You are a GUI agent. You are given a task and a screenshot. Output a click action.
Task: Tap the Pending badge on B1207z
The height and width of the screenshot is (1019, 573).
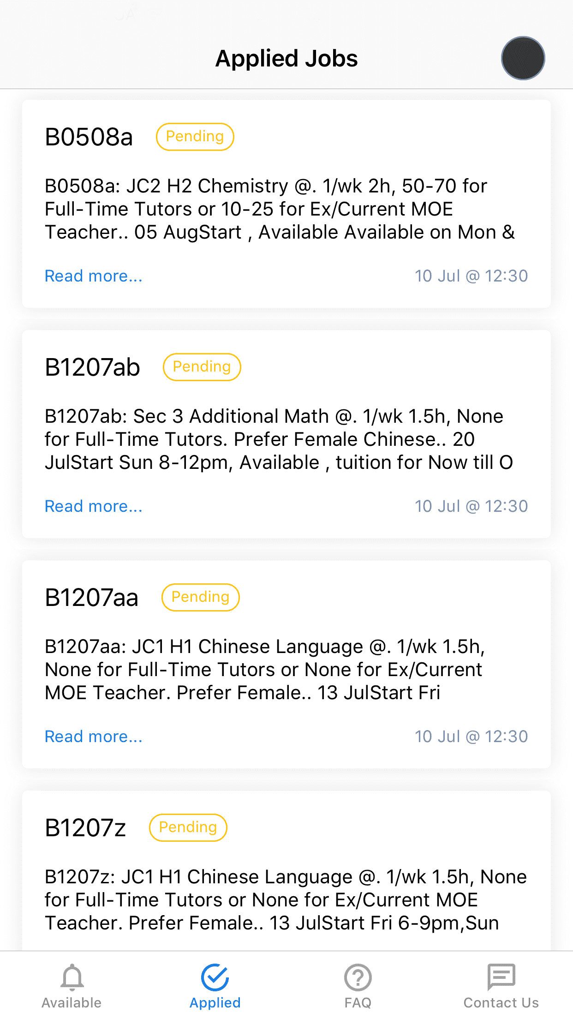pyautogui.click(x=188, y=827)
